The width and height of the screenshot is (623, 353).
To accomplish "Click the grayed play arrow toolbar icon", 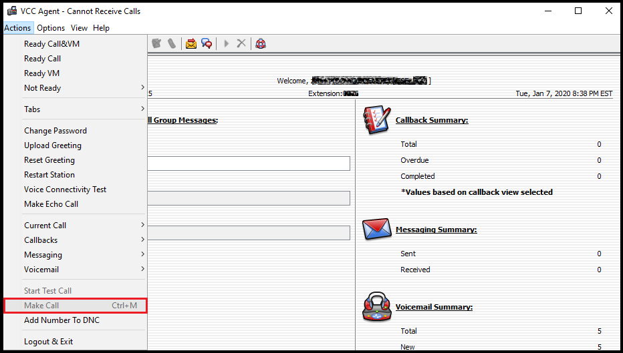I will (x=227, y=43).
